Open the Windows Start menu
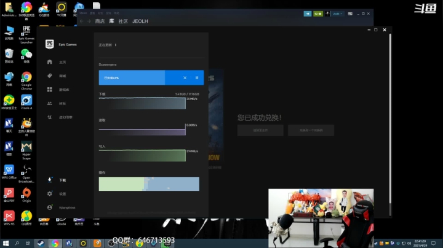 point(6,243)
